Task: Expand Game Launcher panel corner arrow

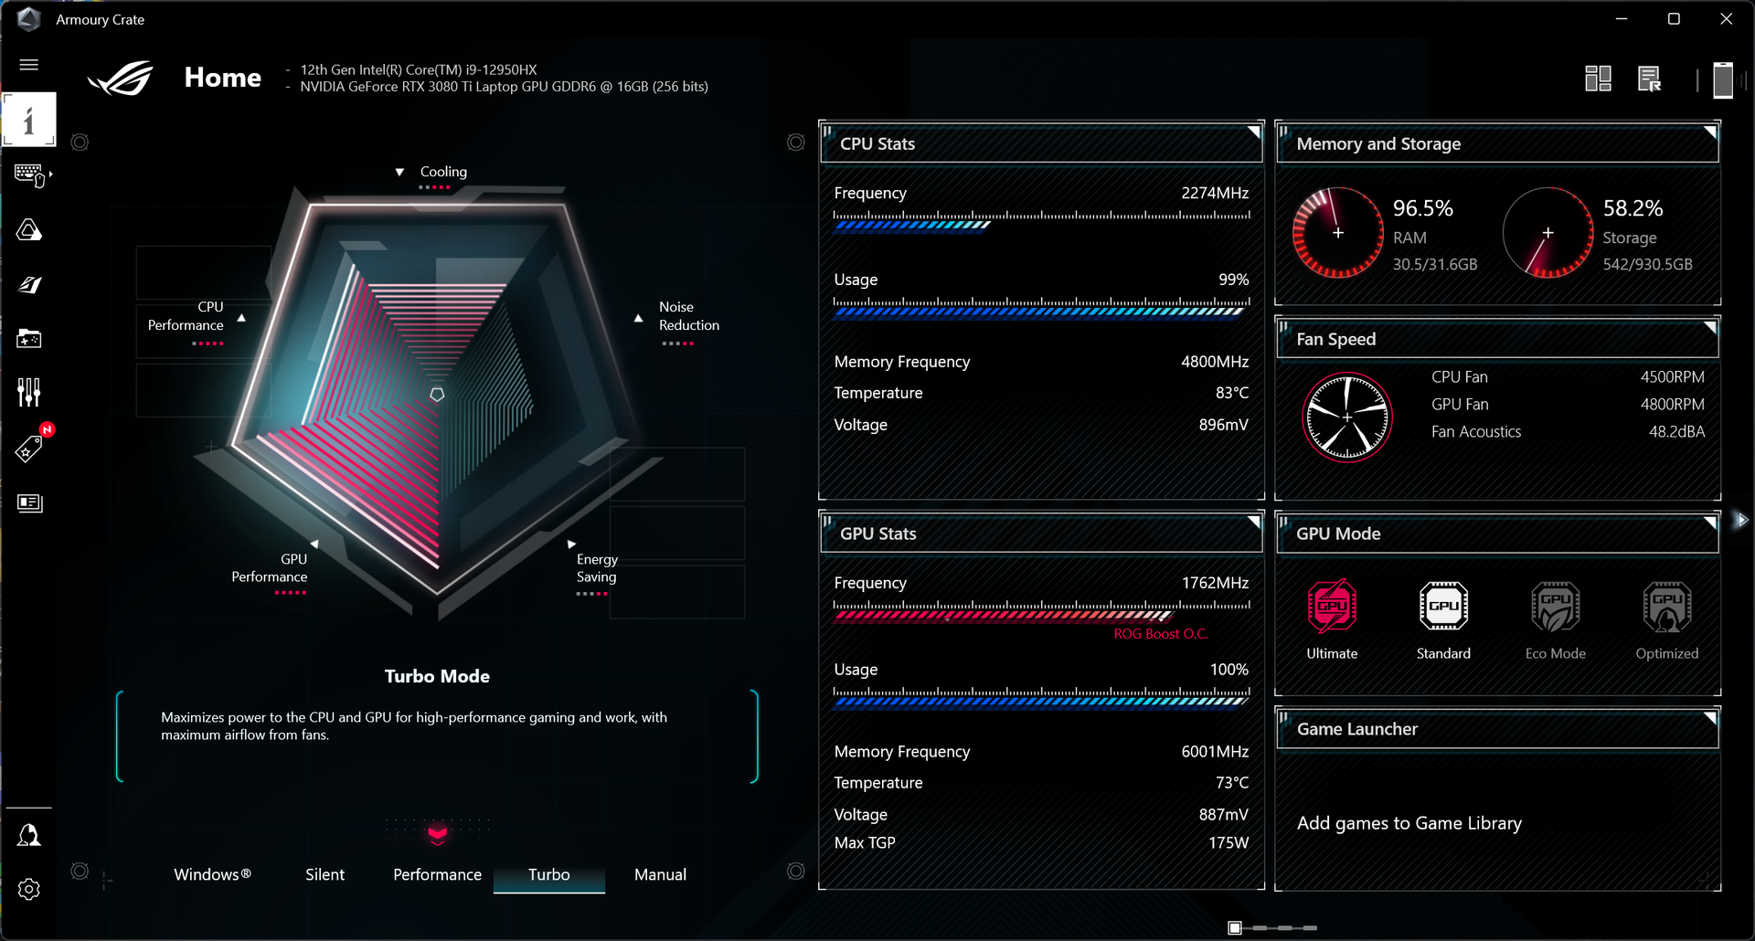Action: pyautogui.click(x=1709, y=717)
